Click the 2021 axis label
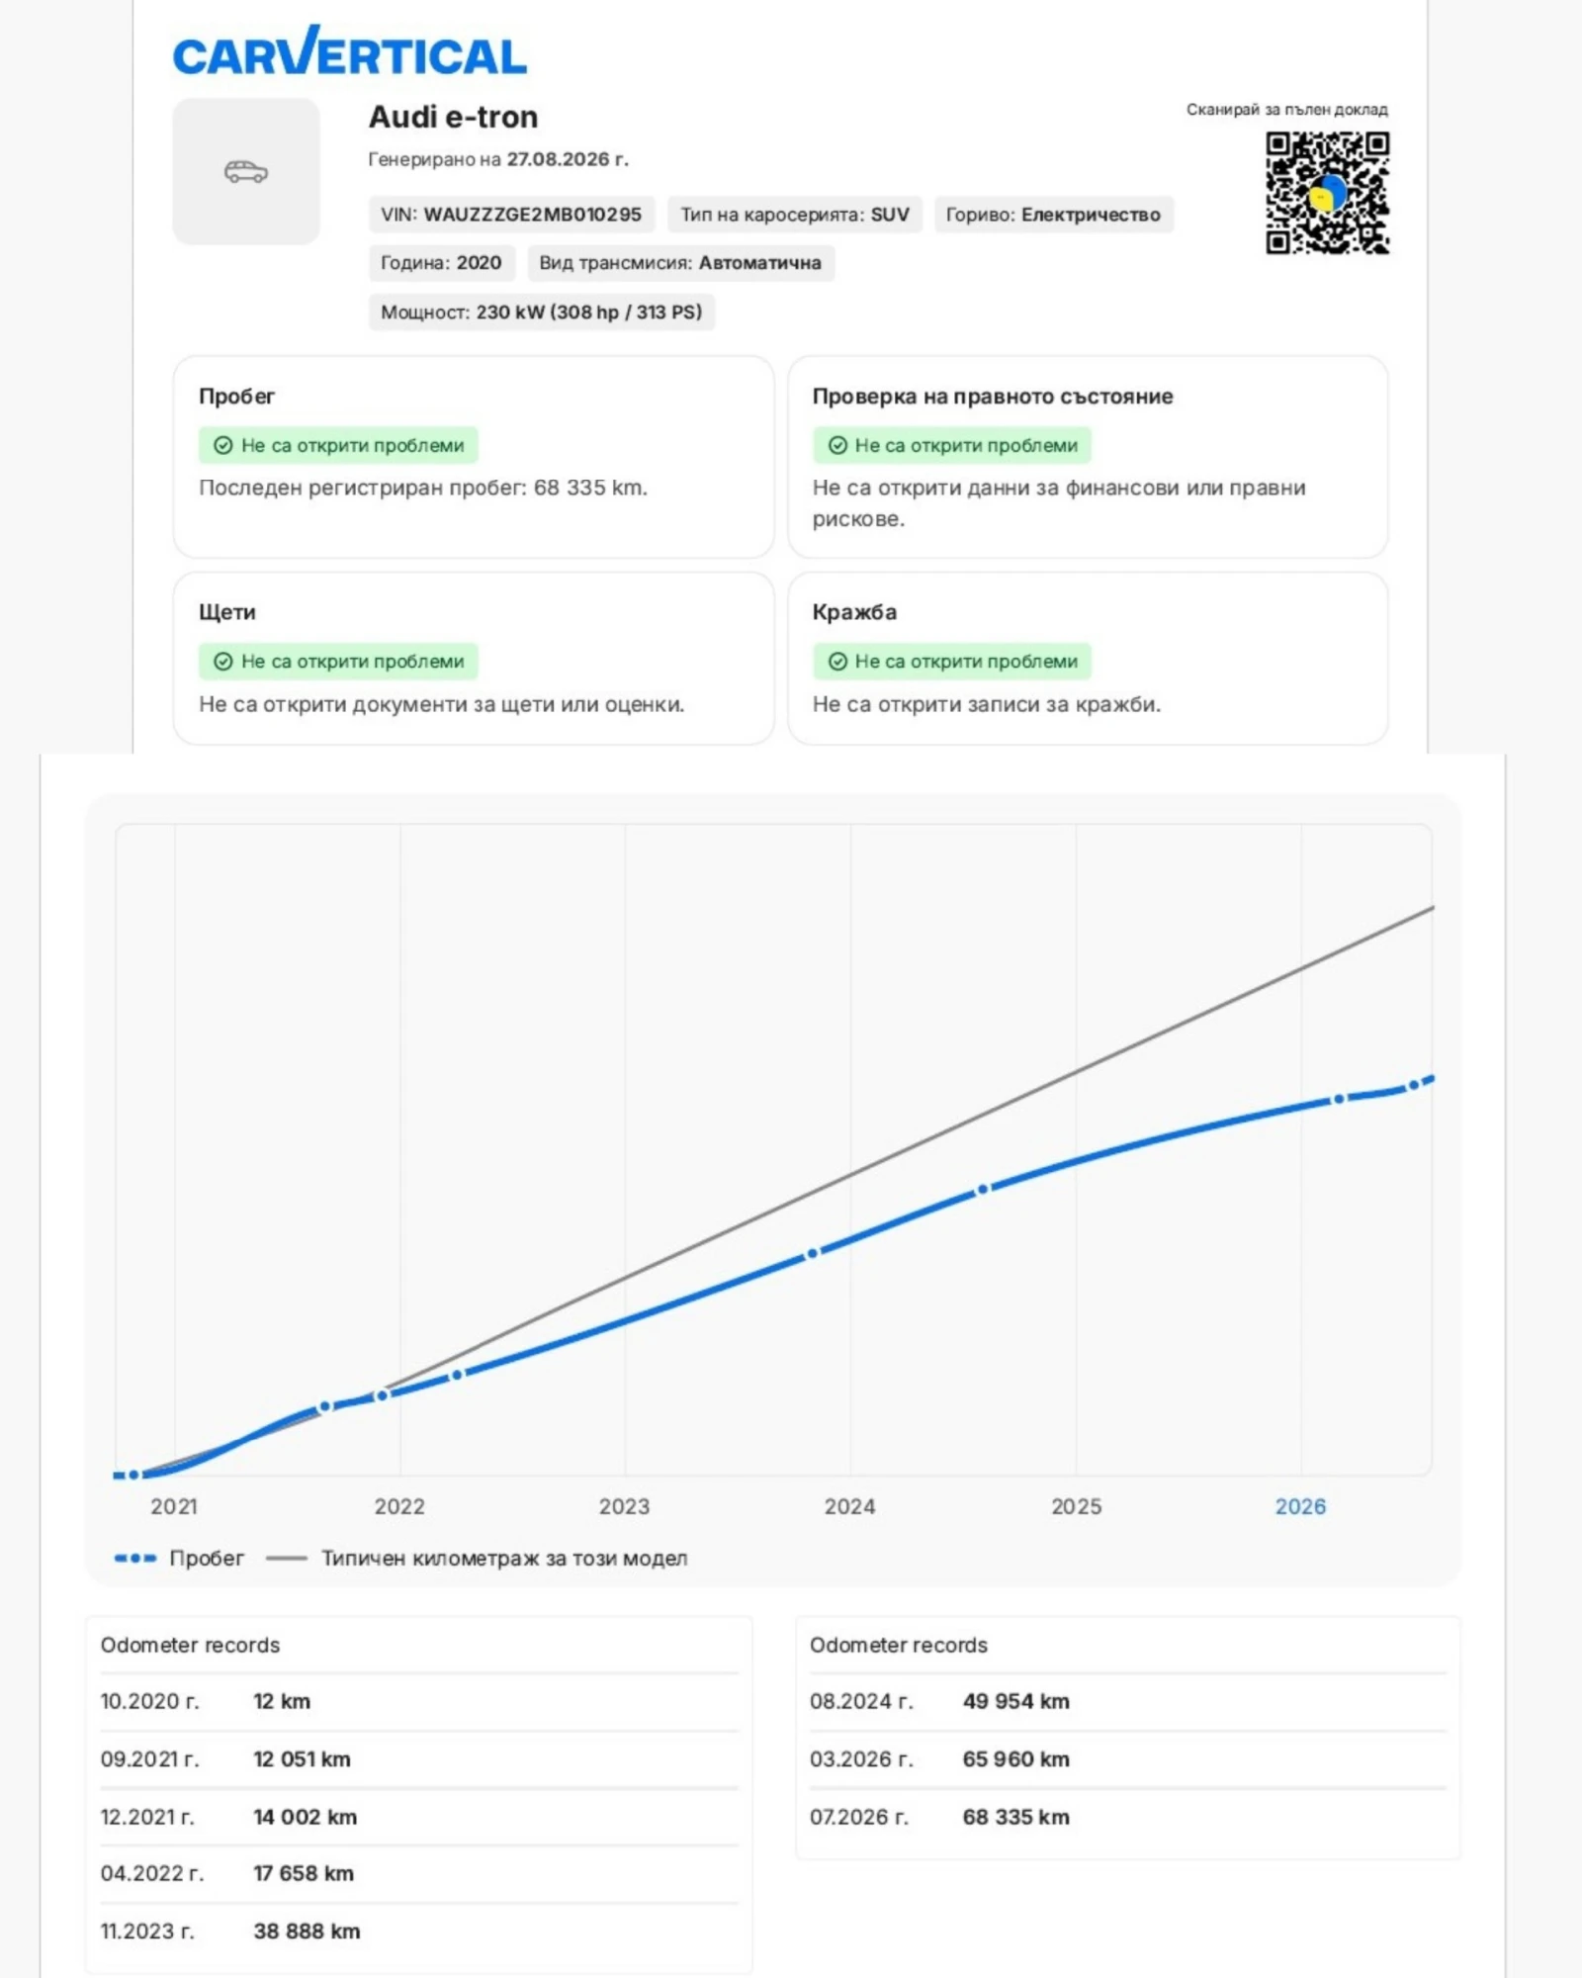 coord(174,1506)
